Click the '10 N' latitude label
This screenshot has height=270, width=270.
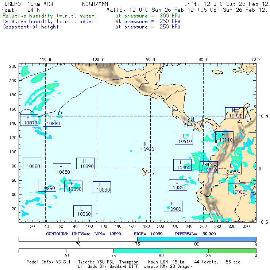pyautogui.click(x=263, y=116)
